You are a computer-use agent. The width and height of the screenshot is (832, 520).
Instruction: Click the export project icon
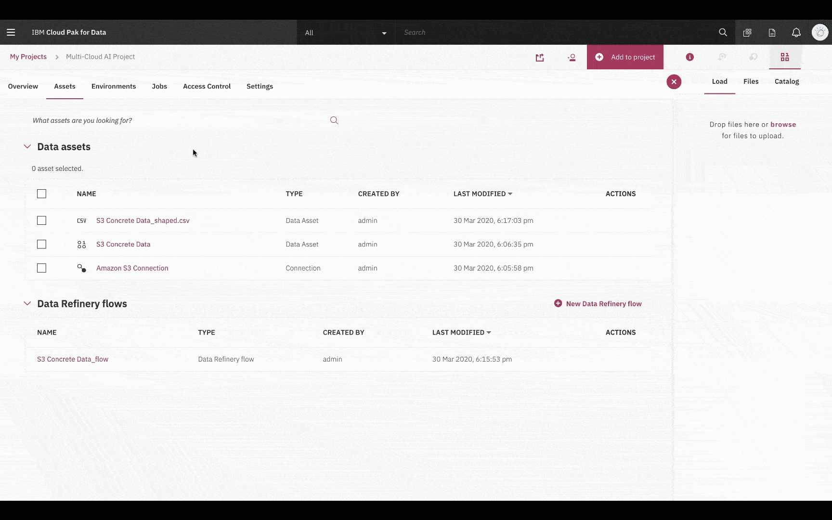point(540,57)
